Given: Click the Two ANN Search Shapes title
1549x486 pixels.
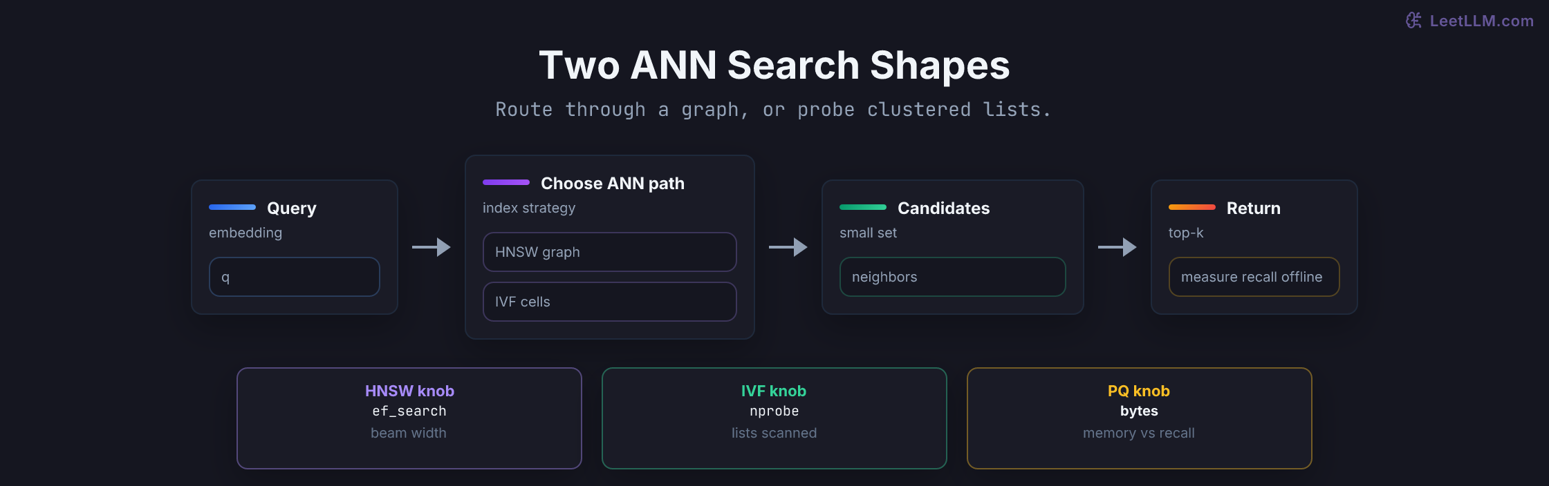Looking at the screenshot, I should (x=774, y=66).
